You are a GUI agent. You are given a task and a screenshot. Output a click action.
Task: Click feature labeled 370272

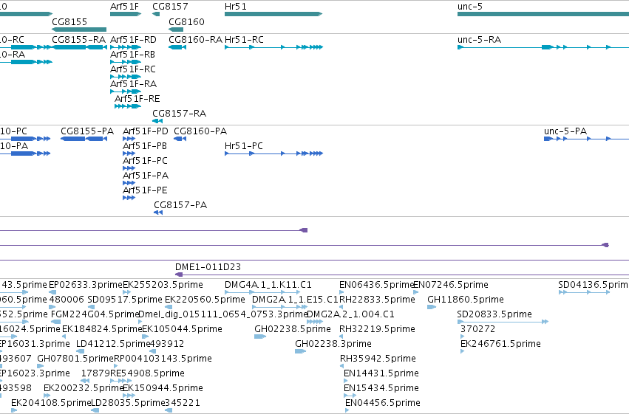[x=477, y=329]
